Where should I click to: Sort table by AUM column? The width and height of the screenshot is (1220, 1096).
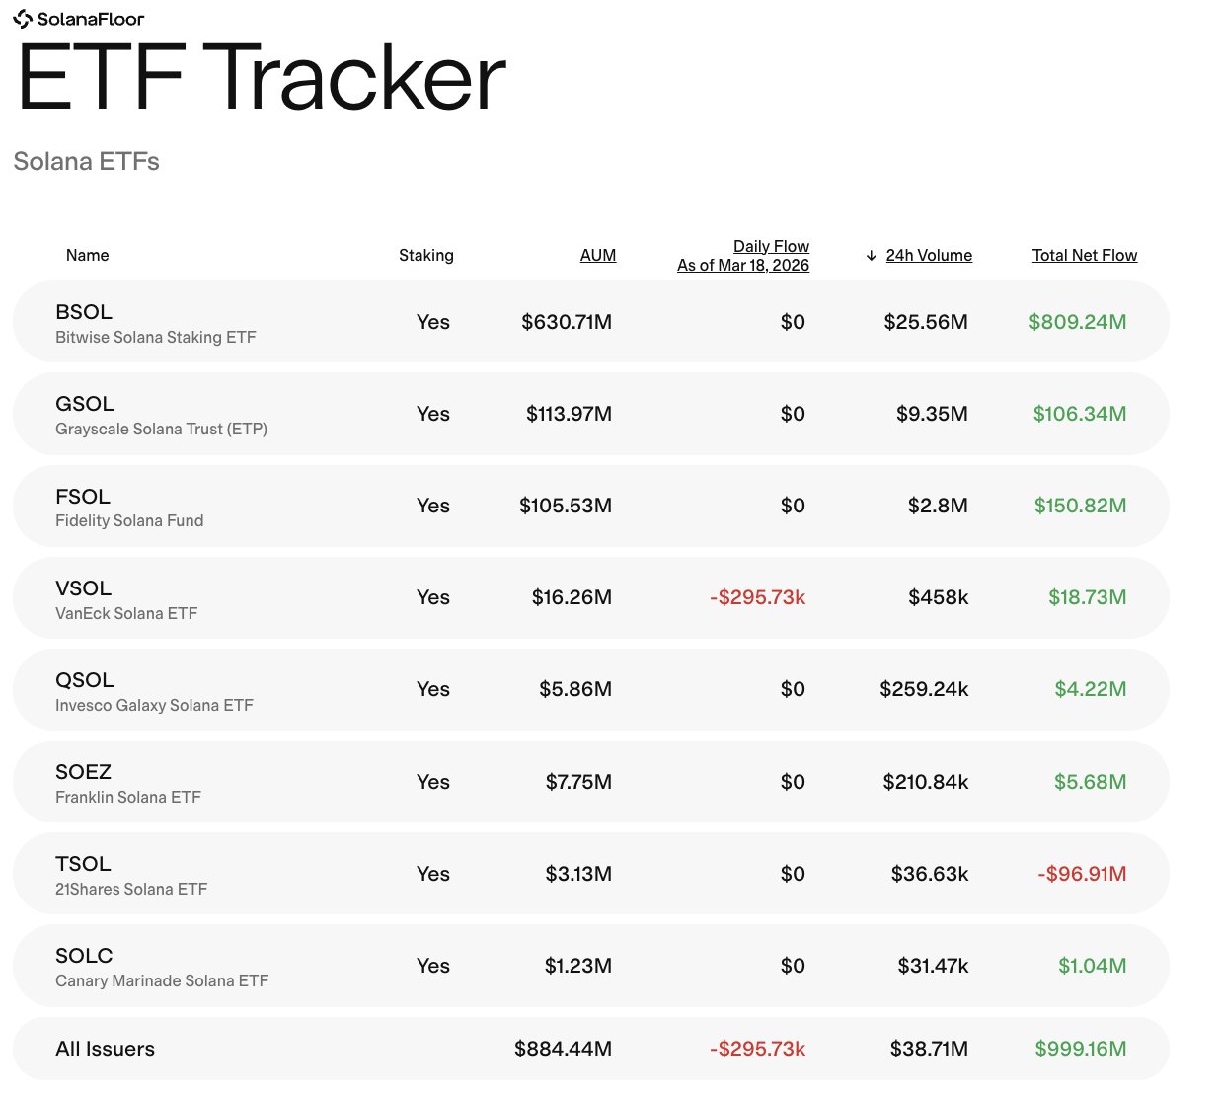(x=597, y=255)
